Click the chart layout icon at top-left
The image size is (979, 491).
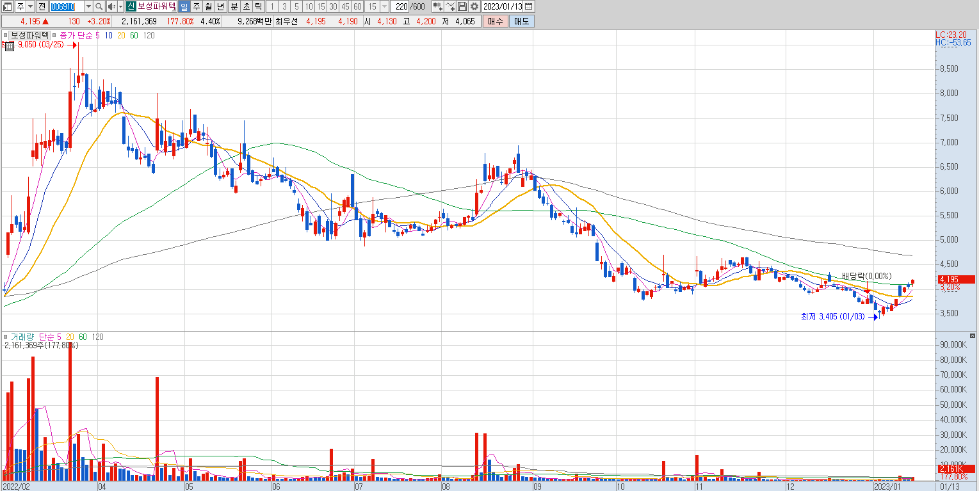tap(7, 6)
